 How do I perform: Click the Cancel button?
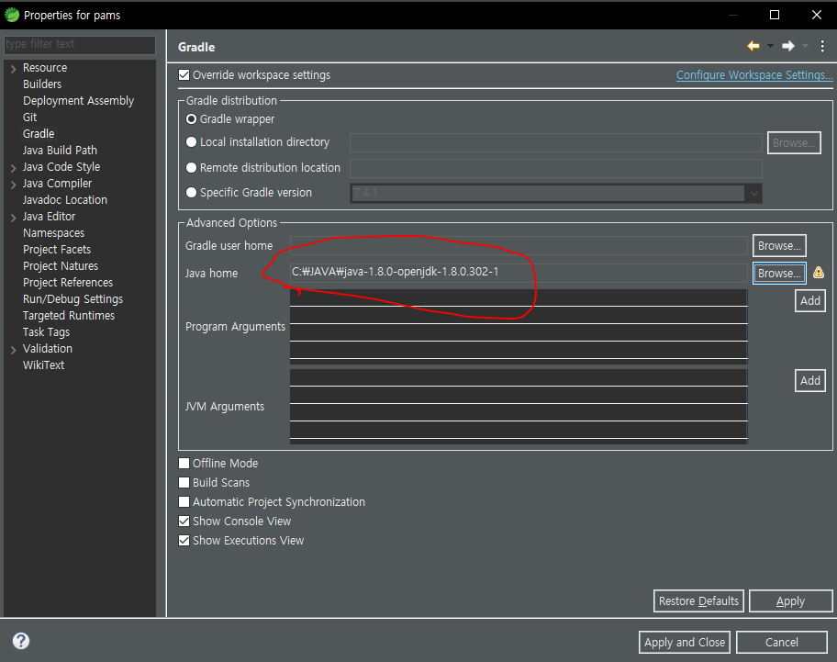[x=782, y=642]
